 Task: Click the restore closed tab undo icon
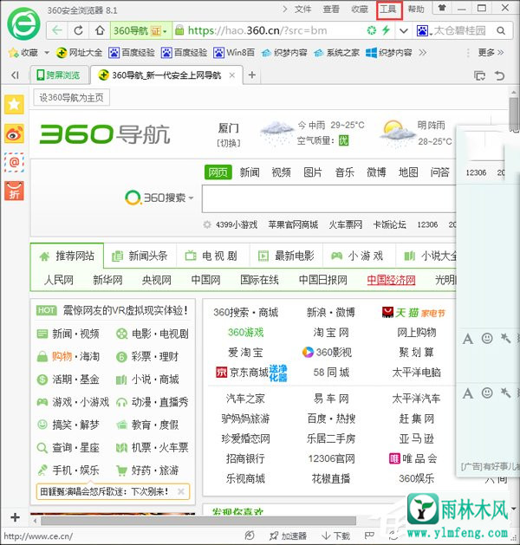500,75
